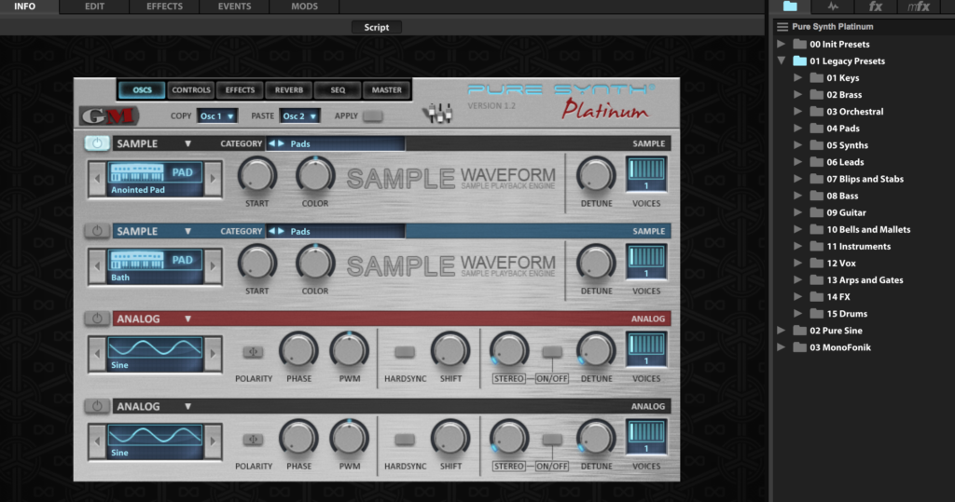
Task: Open the CONTROLS page of the synth
Action: click(190, 90)
